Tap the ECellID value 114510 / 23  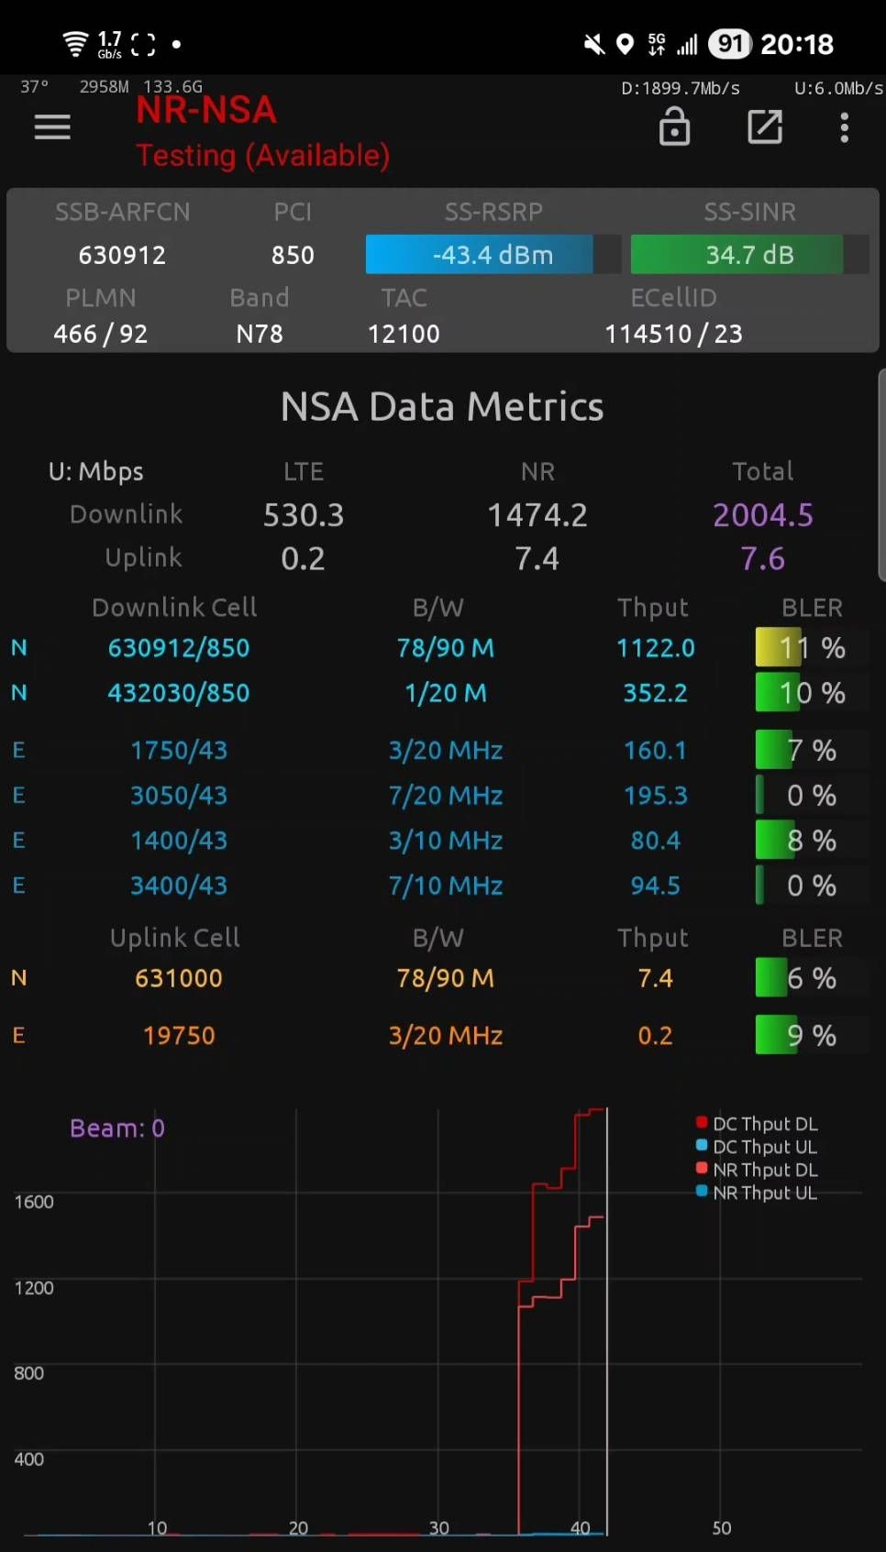[x=673, y=334]
